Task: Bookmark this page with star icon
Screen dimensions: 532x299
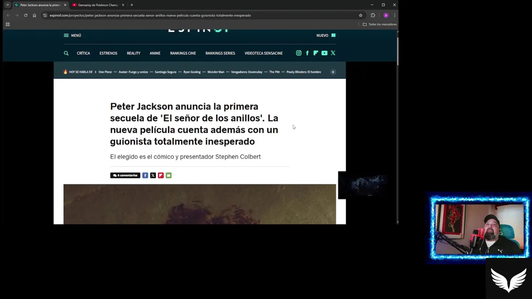Action: point(360,15)
